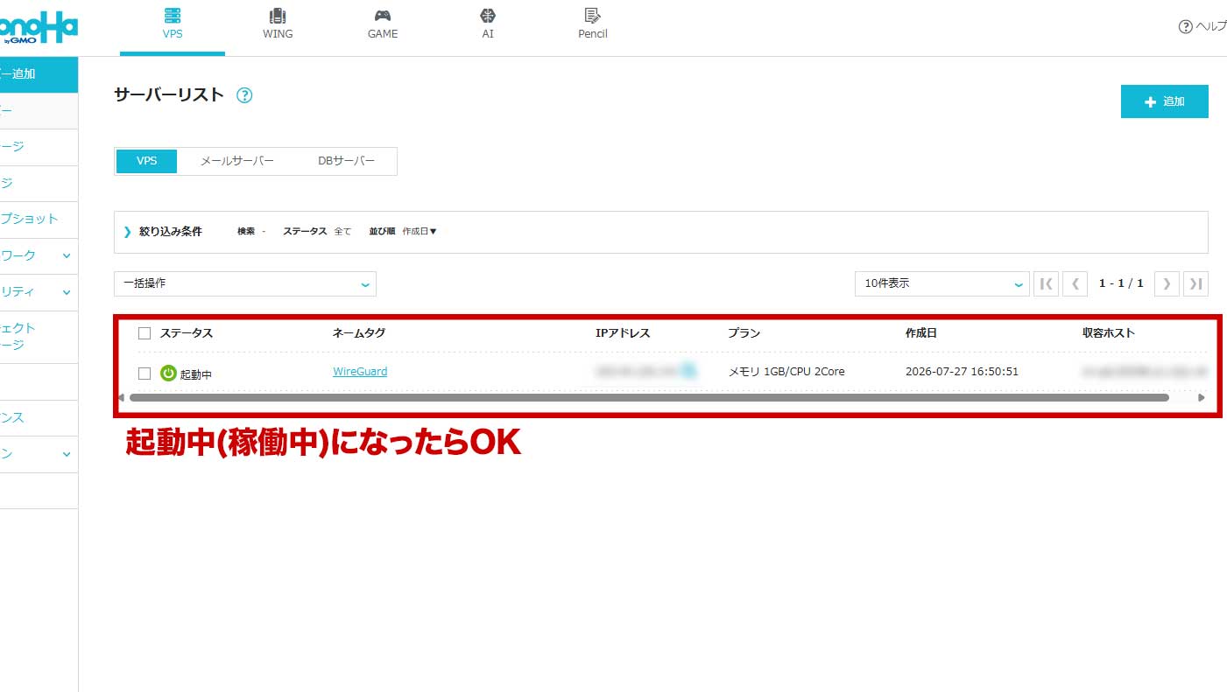Expand the ネットワーク sidebar menu chevron
The image size is (1227, 692).
coord(67,256)
